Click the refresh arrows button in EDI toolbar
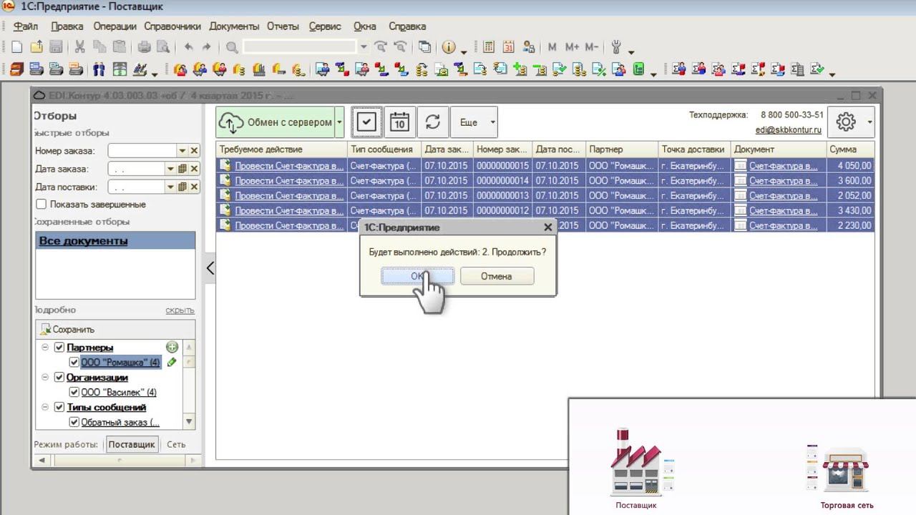 tap(433, 122)
